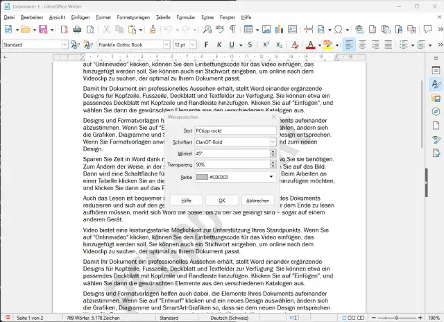Viewport: 444px width, 322px height.
Task: Click the Underline formatting icon
Action: pos(229,44)
